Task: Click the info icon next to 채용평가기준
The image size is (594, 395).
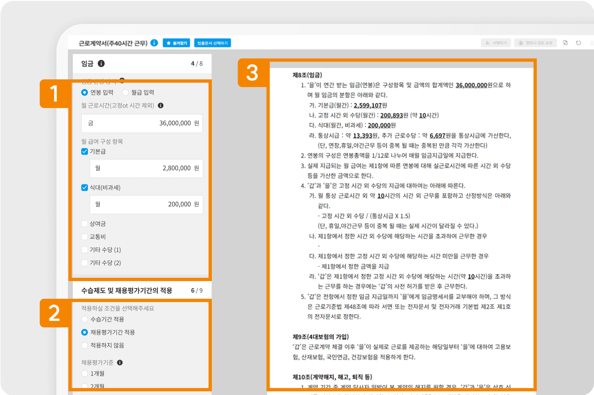Action: coord(120,363)
